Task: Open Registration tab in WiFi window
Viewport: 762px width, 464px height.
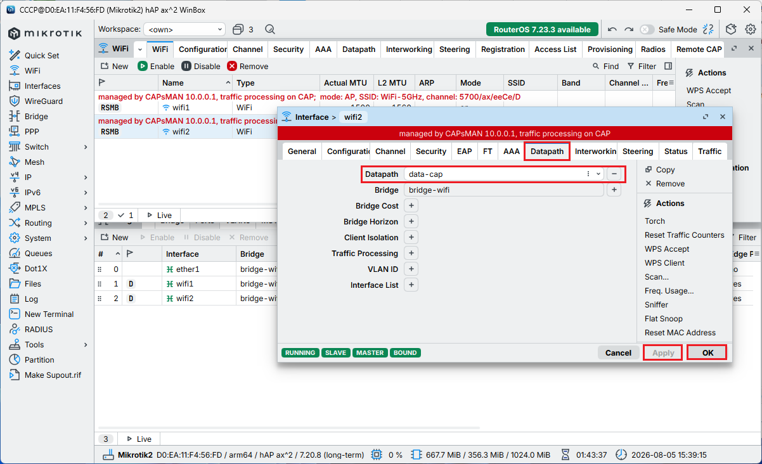Action: tap(503, 49)
